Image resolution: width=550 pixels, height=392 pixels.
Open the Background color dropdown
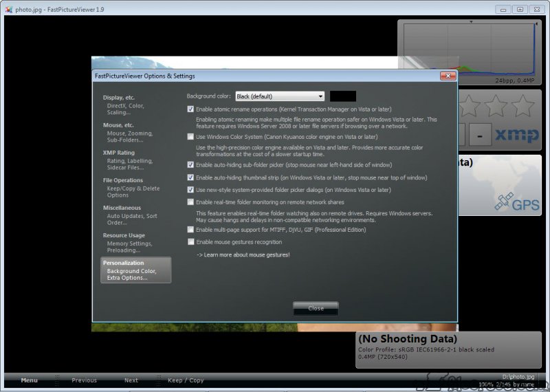[280, 96]
